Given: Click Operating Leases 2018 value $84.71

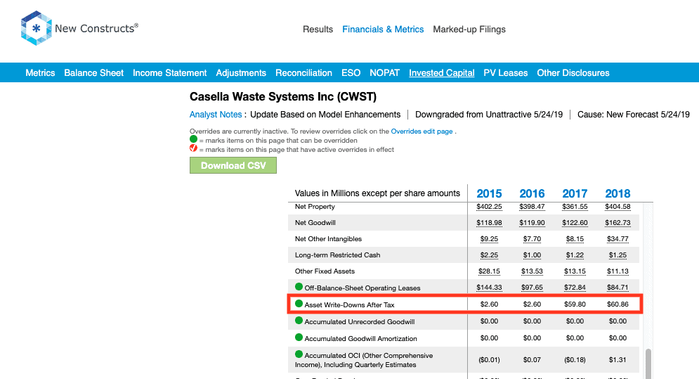Looking at the screenshot, I should (x=618, y=288).
